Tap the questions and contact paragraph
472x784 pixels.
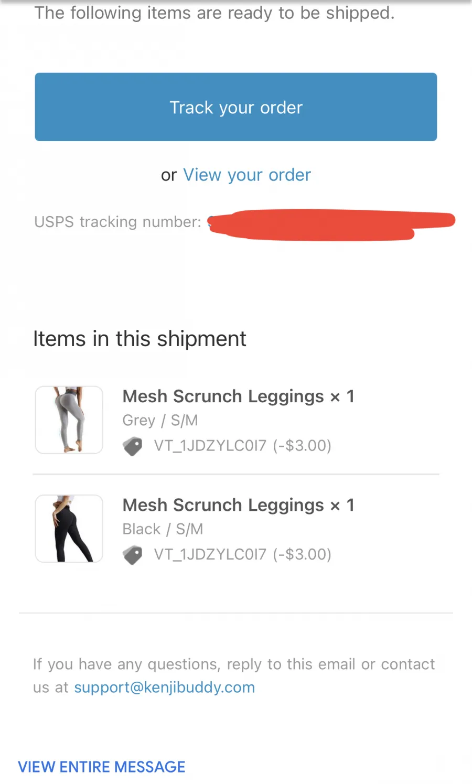coord(234,675)
